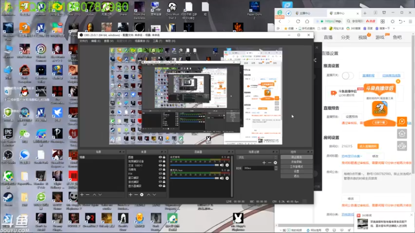Click the 停止推流 button in OBS
Screen dimensions: 415x233
pyautogui.click(x=296, y=157)
